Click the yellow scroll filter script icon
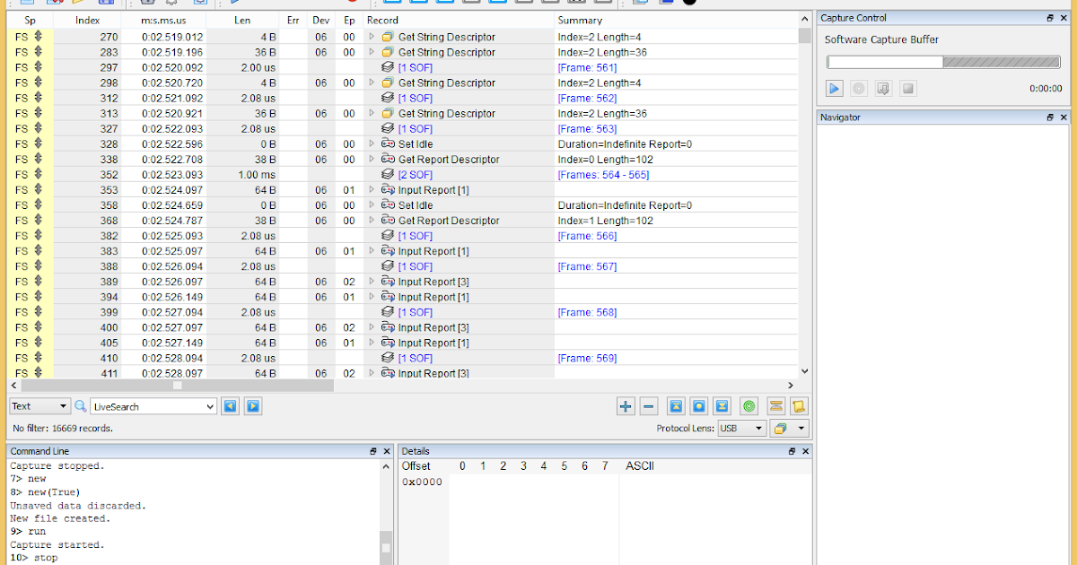Screen dimensions: 1077x565 click(800, 406)
